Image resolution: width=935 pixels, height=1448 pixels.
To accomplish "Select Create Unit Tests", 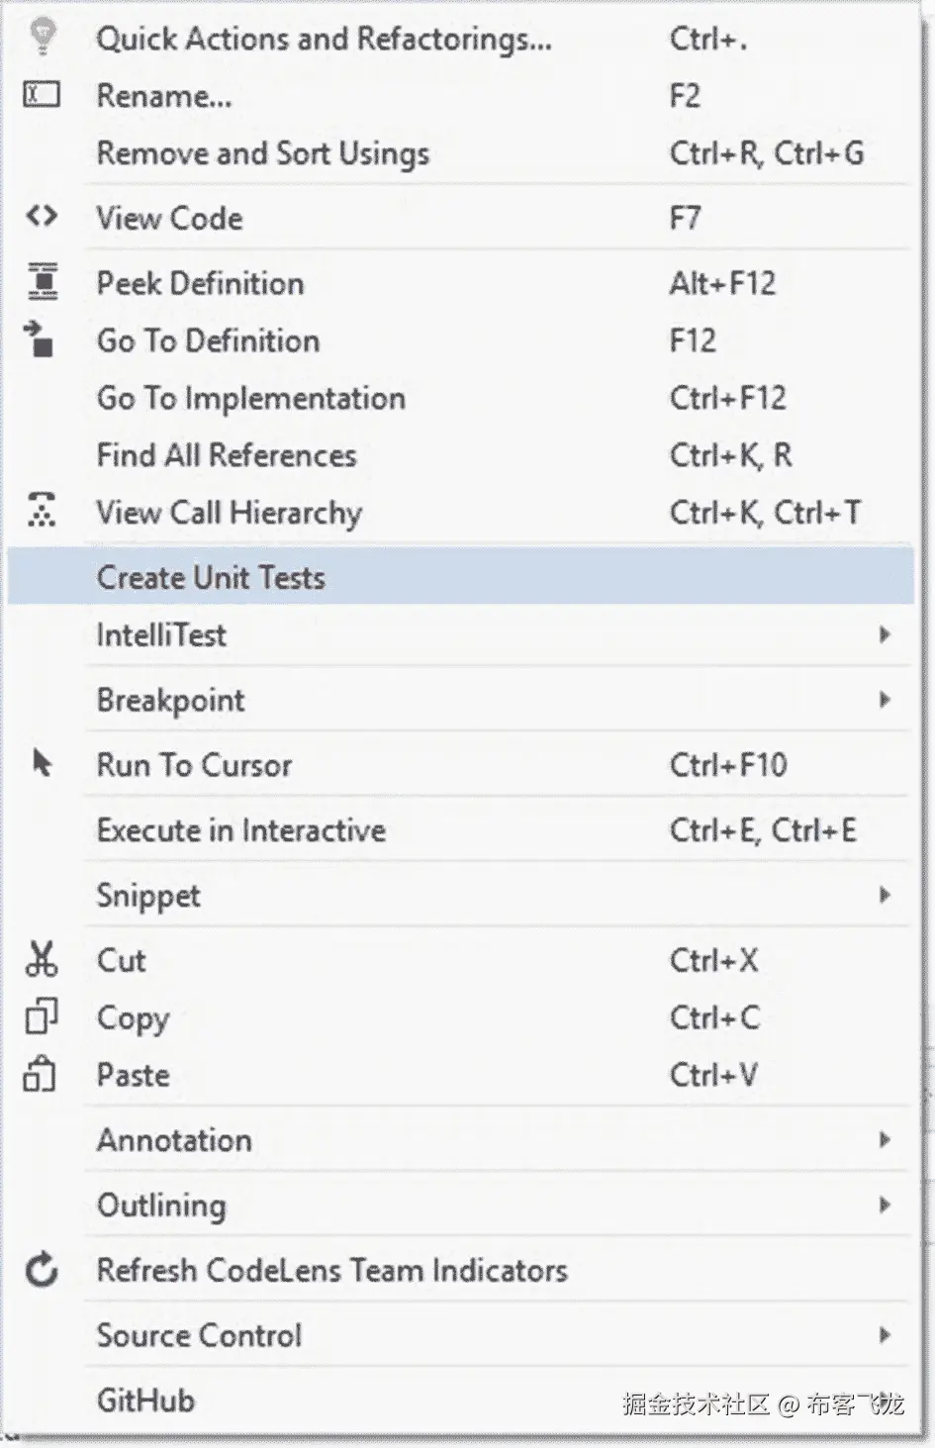I will pyautogui.click(x=211, y=577).
